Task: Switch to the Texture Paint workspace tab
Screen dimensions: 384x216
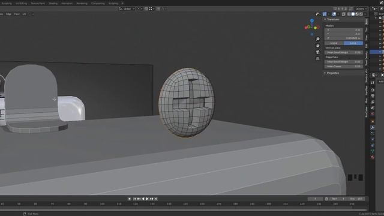Action: pyautogui.click(x=38, y=4)
